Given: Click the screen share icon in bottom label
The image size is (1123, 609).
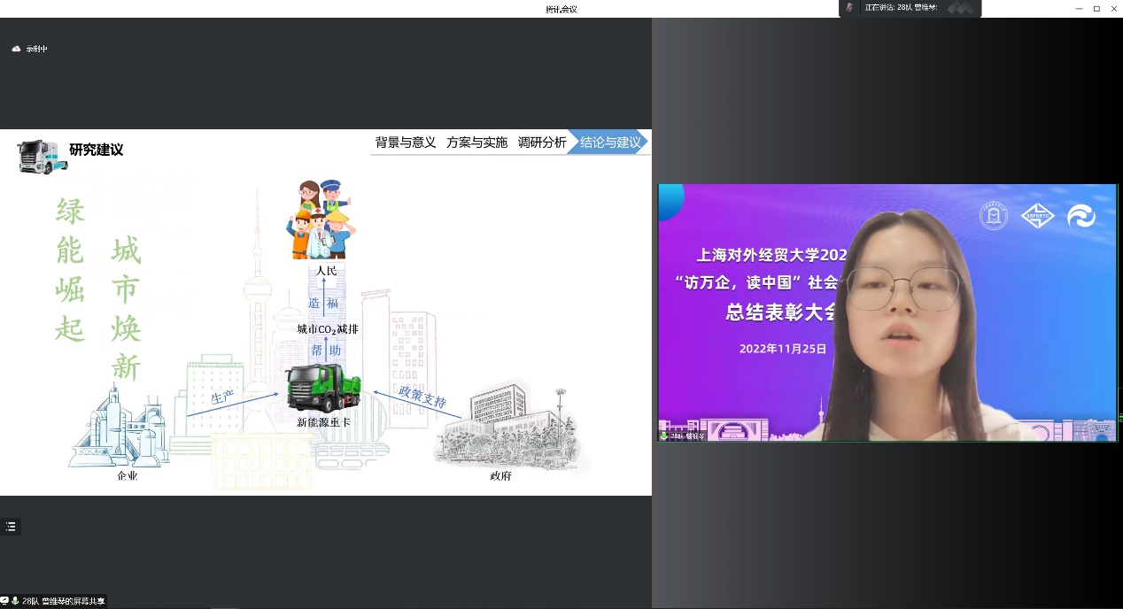Looking at the screenshot, I should coord(4,601).
